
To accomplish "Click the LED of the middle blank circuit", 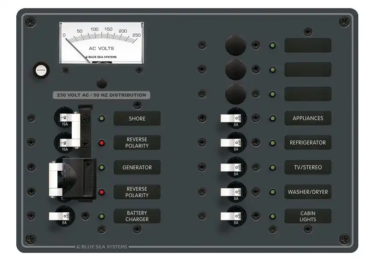I will coord(272,70).
